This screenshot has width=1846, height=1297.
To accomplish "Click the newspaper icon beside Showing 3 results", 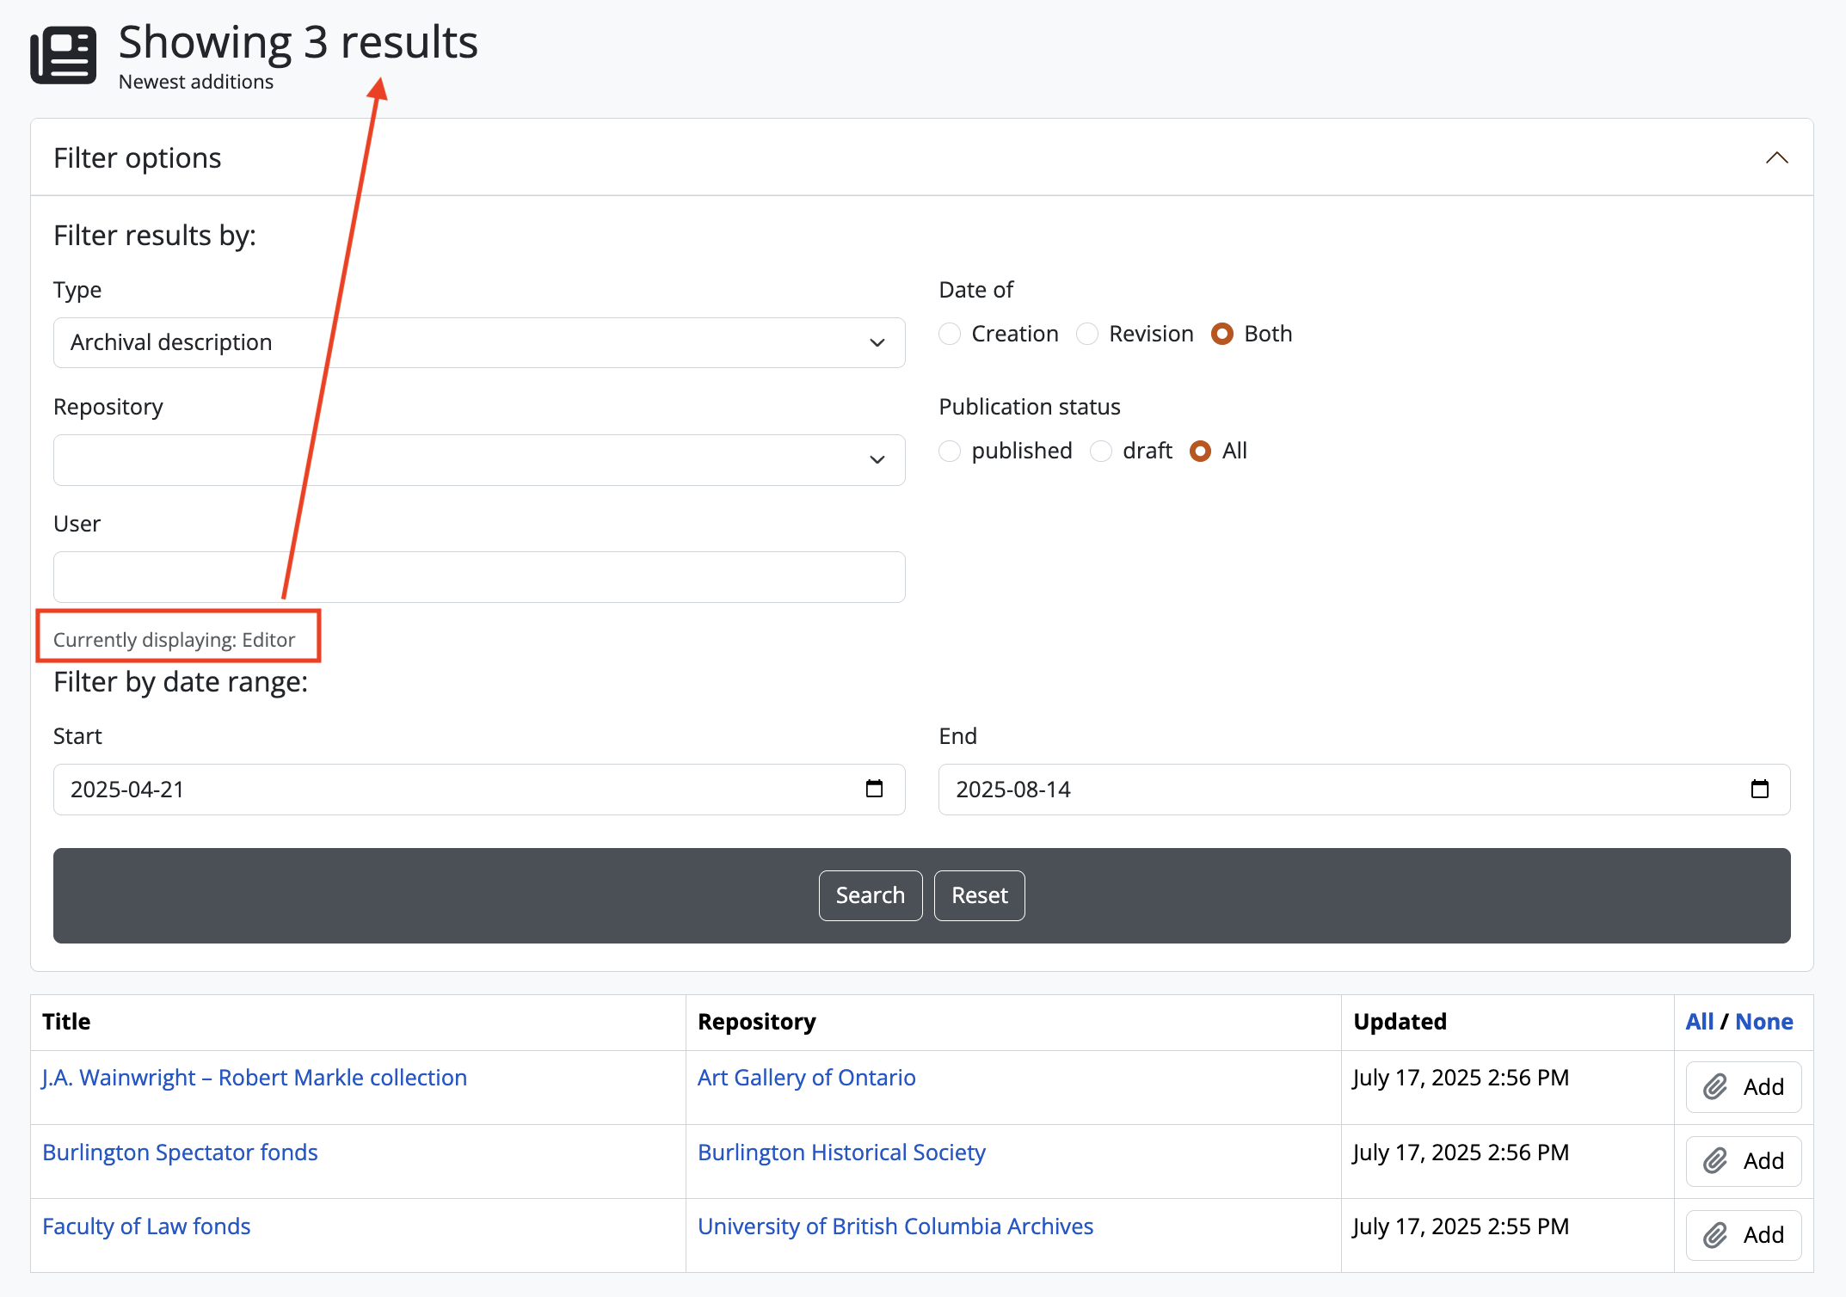I will pos(63,55).
